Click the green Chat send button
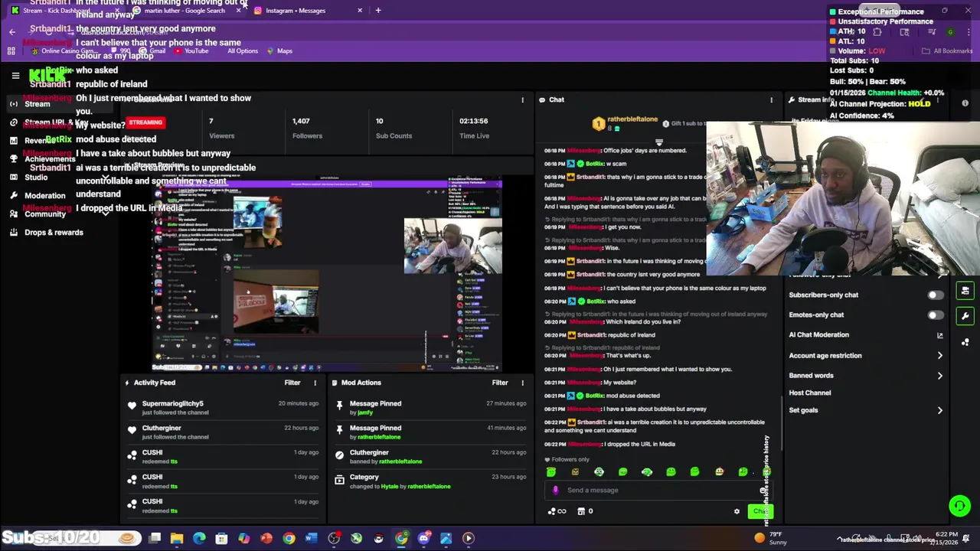The image size is (980, 551). click(759, 511)
